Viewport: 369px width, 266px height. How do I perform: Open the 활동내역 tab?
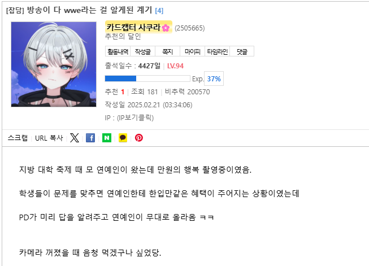118,51
